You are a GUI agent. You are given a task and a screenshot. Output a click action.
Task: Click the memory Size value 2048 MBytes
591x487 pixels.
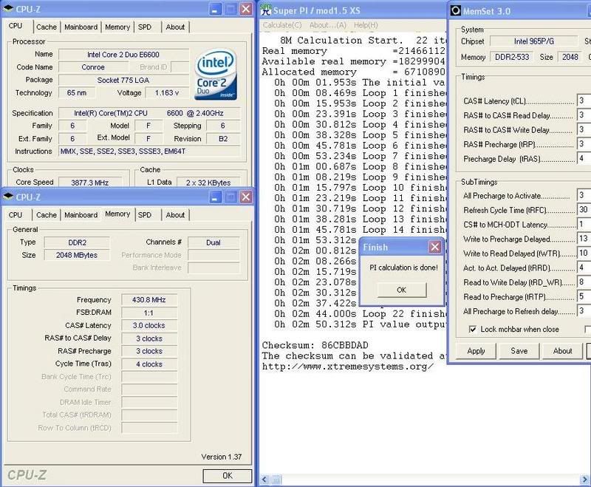click(77, 255)
